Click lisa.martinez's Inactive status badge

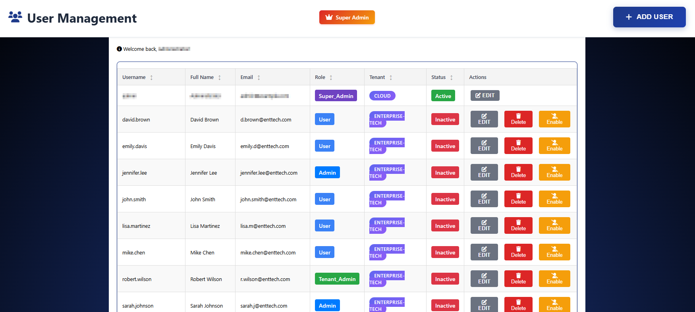tap(445, 226)
